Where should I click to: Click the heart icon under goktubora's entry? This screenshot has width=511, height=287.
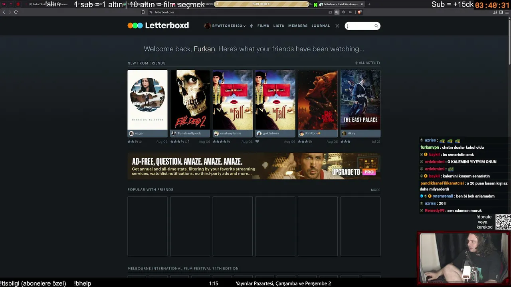(257, 142)
